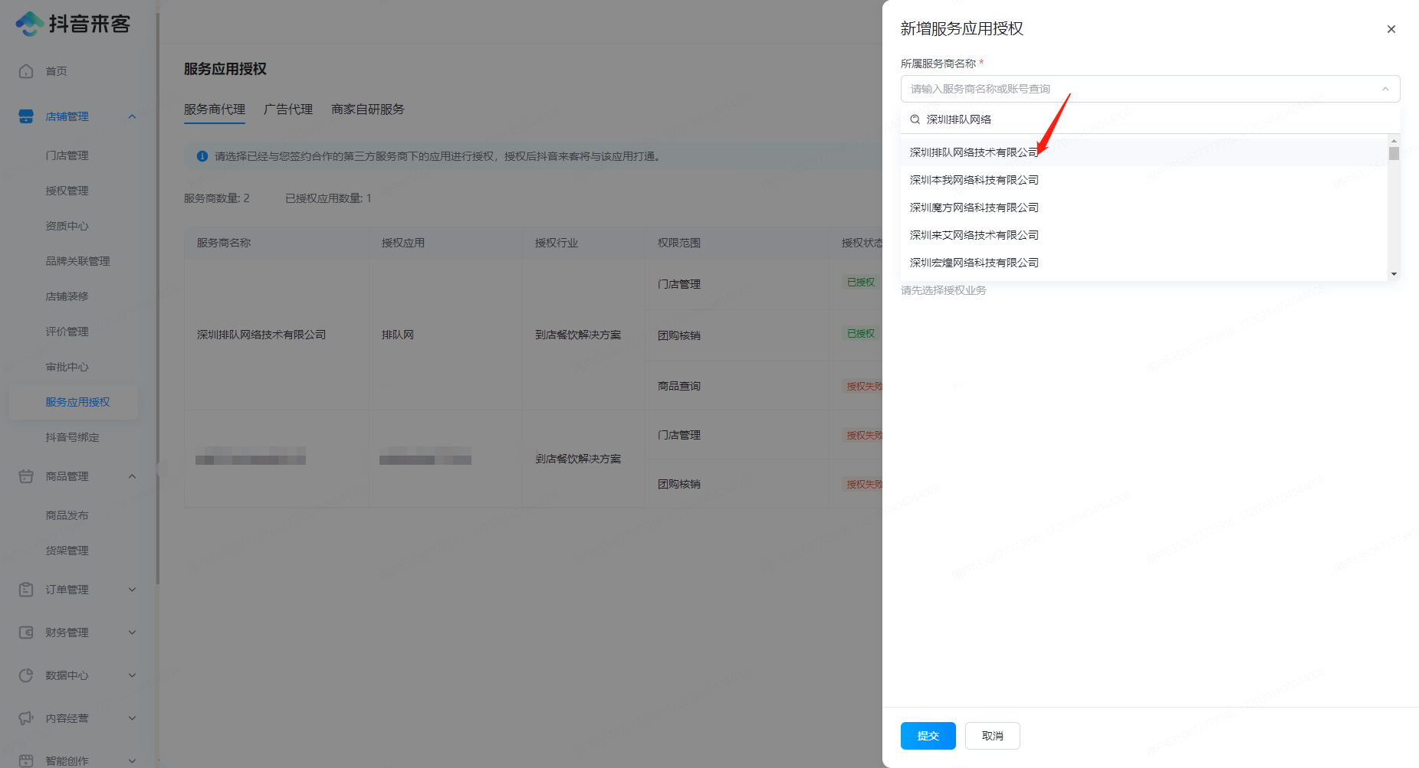Select 深圳魔方网络科技有限公司 option
Screen dimensions: 1419x768
pos(1144,208)
